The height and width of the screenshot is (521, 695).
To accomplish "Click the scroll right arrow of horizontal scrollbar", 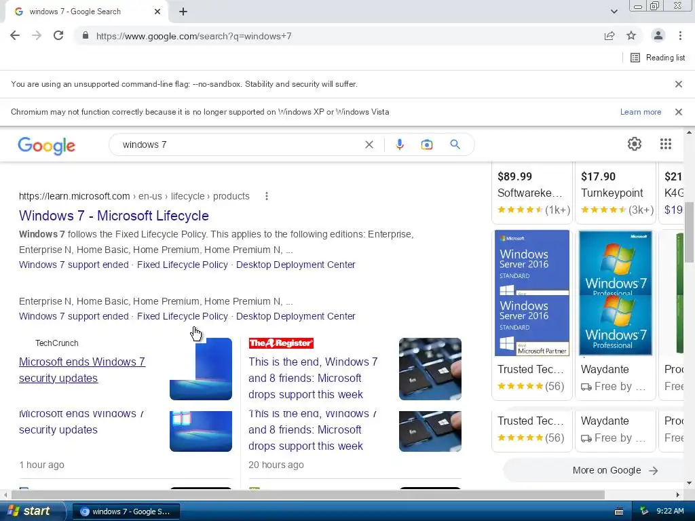I will coord(678,495).
